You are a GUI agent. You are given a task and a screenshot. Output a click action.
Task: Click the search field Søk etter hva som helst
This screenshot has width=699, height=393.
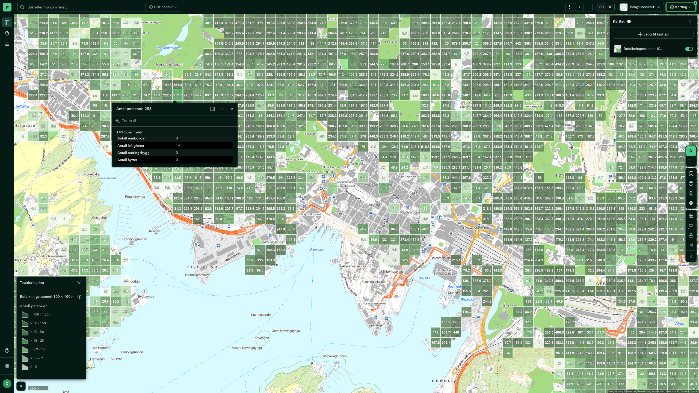tap(82, 7)
